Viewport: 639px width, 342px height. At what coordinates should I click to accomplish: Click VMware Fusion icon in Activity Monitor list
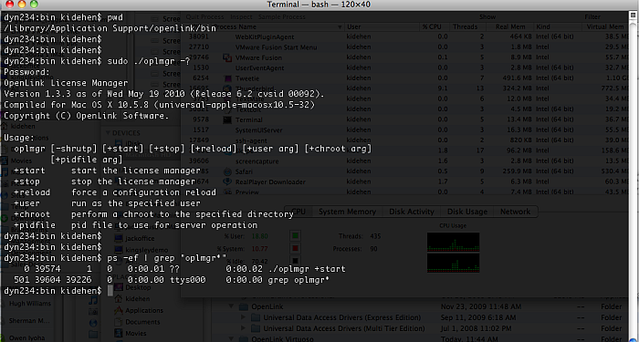tap(228, 57)
